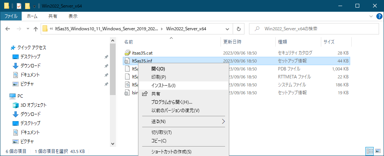Switch to Large icons view in status bar
384x156 pixels.
coord(378,151)
